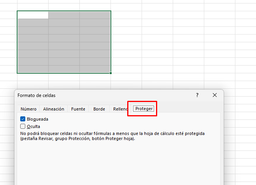Uncheck the Bloqueada checkbox
The width and height of the screenshot is (256, 185).
(23, 119)
